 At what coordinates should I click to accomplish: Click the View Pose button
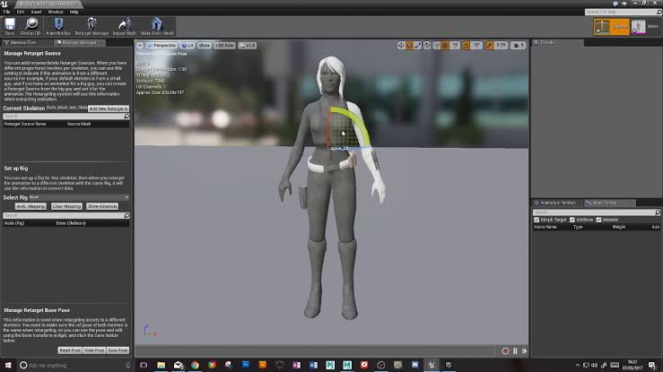pos(94,350)
